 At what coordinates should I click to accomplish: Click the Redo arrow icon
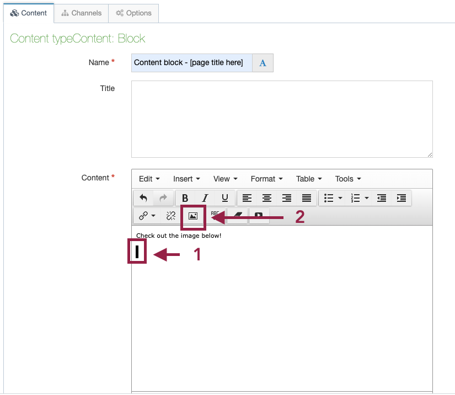click(x=163, y=198)
